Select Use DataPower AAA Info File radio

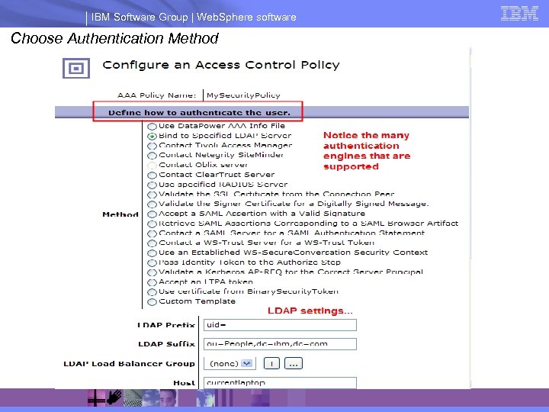pyautogui.click(x=152, y=126)
